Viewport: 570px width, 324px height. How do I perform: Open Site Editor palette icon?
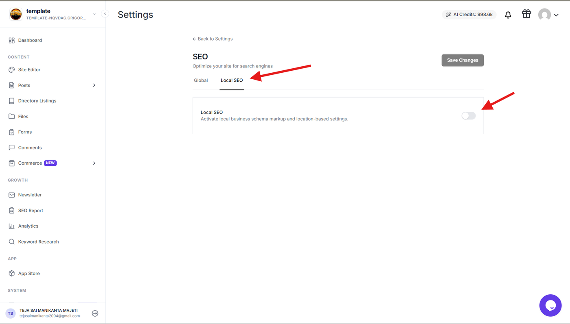[x=11, y=70]
